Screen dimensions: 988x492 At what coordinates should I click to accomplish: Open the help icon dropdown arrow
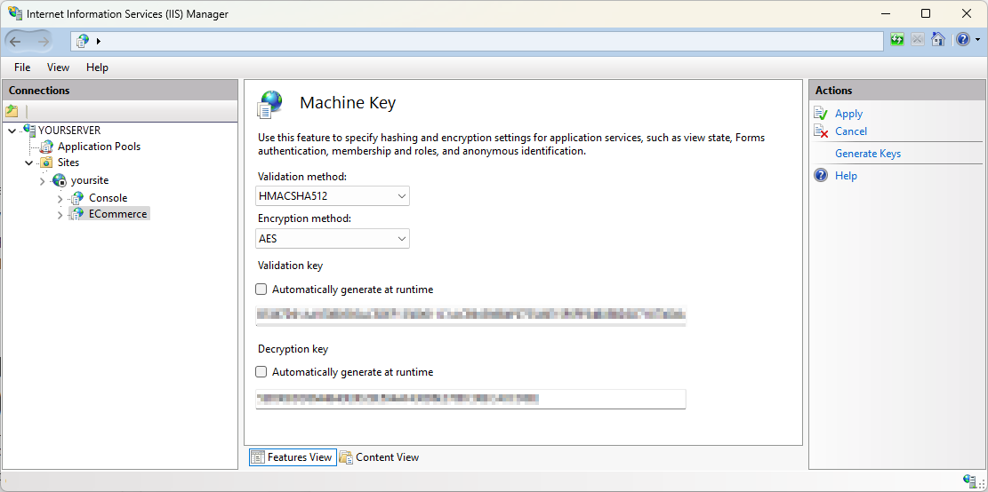click(977, 40)
